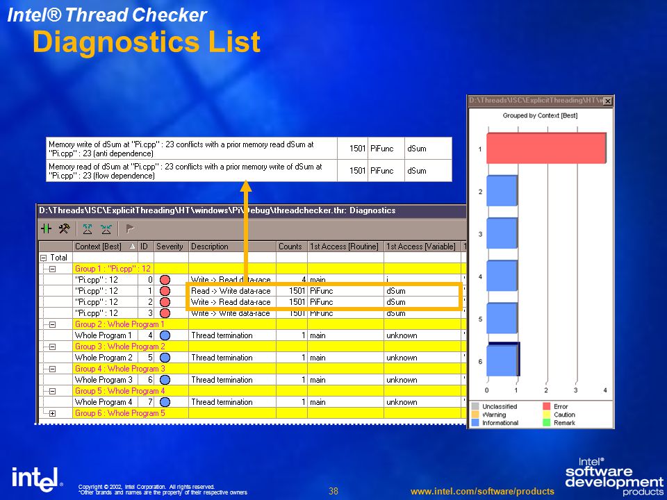The image size is (667, 500).
Task: Collapse Group 4 : Whole Program 3
Action: tap(52, 369)
